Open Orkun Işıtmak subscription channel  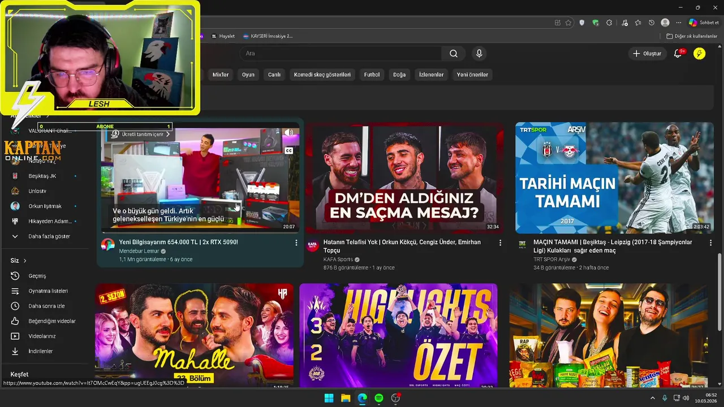45,206
